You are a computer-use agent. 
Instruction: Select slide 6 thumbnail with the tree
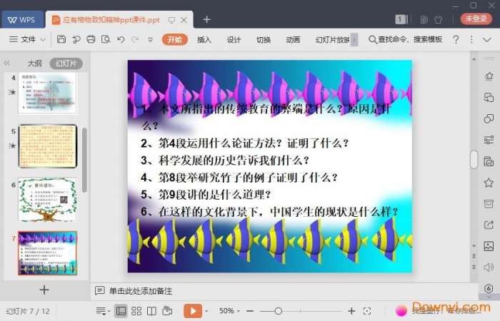(47, 200)
